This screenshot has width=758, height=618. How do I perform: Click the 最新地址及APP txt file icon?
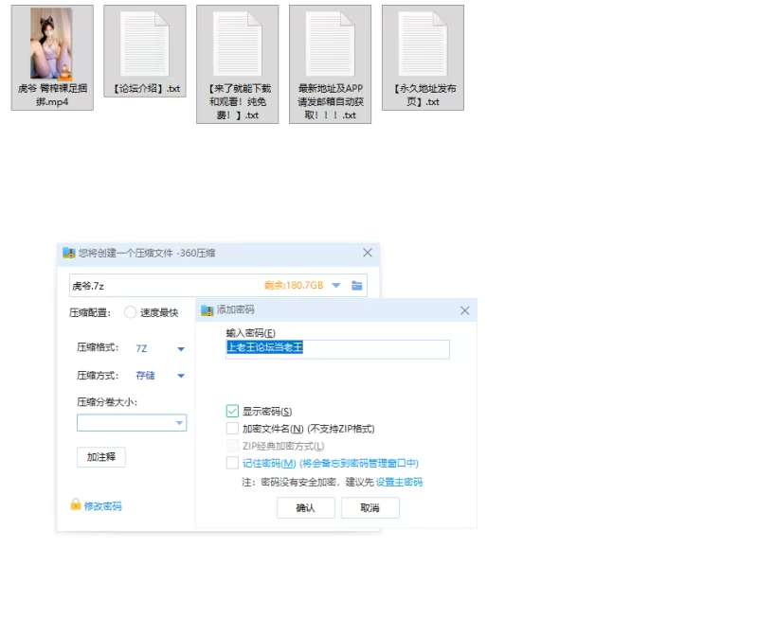point(330,44)
